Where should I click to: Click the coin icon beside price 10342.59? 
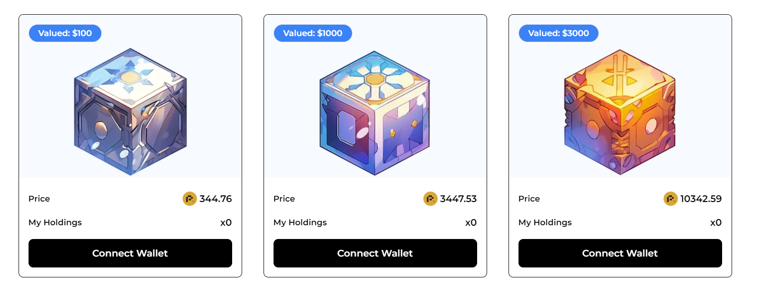(x=670, y=199)
